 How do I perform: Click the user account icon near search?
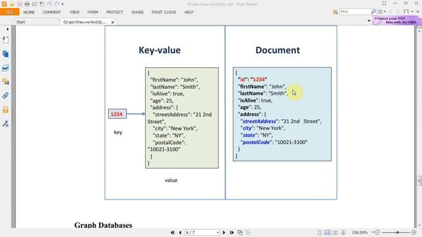[406, 12]
